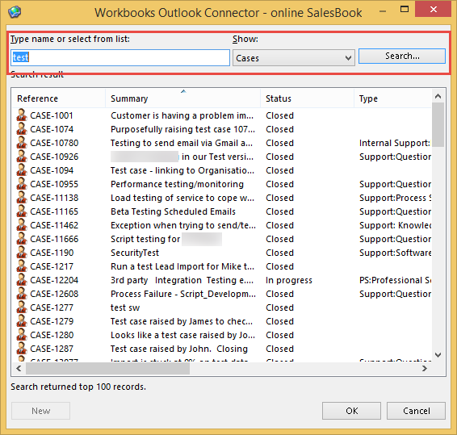457x435 pixels.
Task: Click the case icon beside CASE-1190
Action: click(22, 252)
